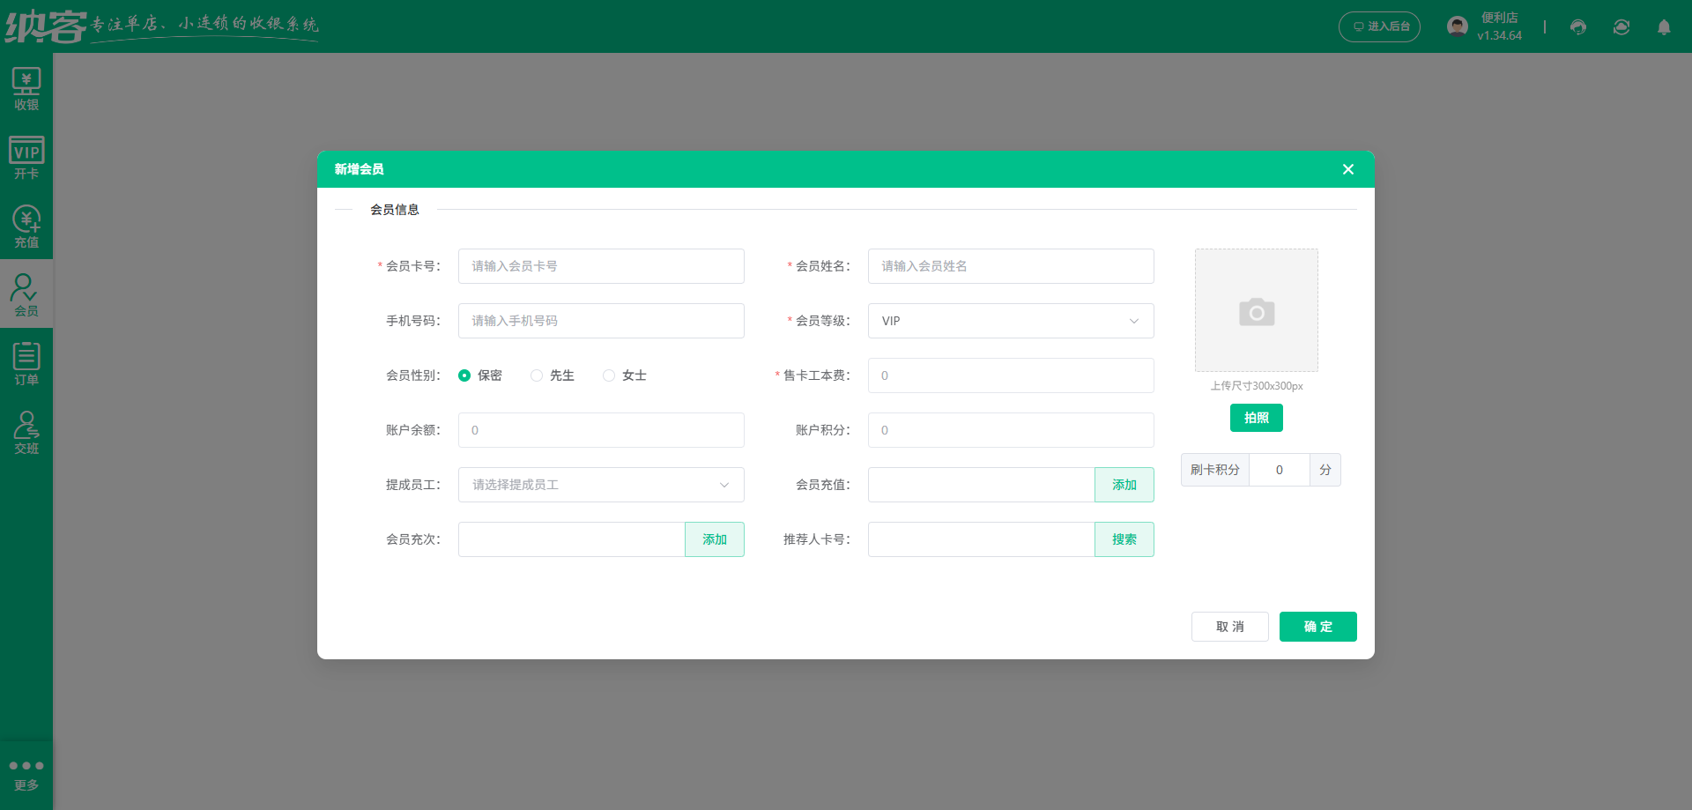1692x810 pixels.
Task: Expand the 会员等级 VIP dropdown
Action: pyautogui.click(x=1011, y=321)
